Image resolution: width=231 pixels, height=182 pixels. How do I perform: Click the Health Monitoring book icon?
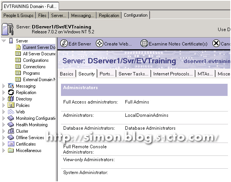pos(11,124)
